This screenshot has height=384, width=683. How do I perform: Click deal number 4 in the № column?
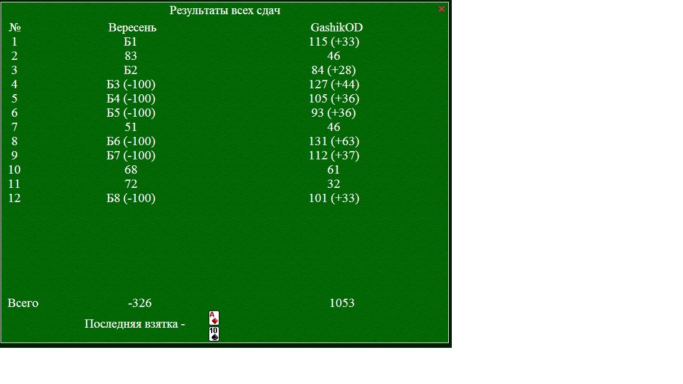pos(14,85)
